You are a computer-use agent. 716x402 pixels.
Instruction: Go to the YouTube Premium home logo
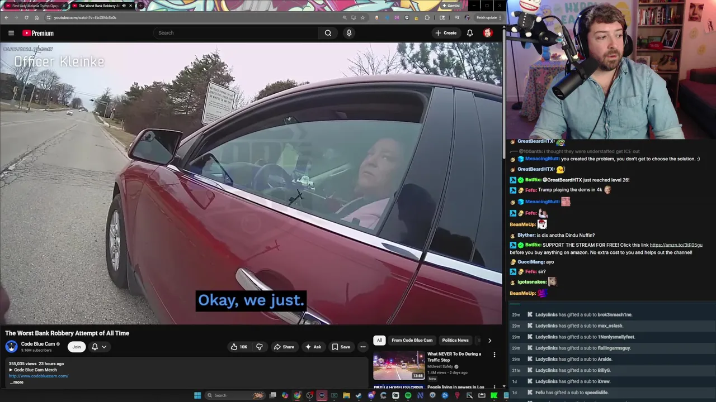click(38, 33)
